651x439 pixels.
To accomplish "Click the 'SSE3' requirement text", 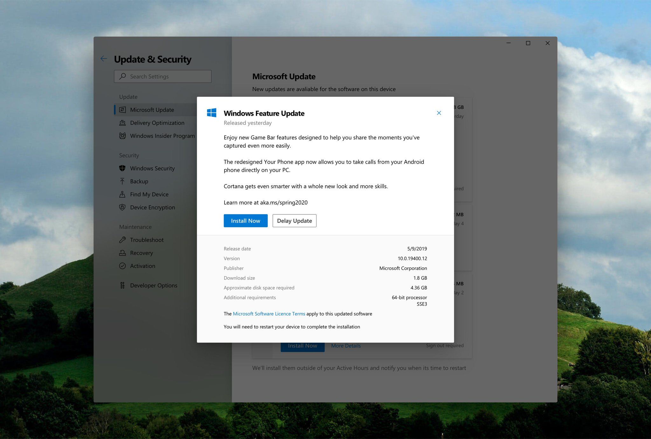I will coord(422,304).
